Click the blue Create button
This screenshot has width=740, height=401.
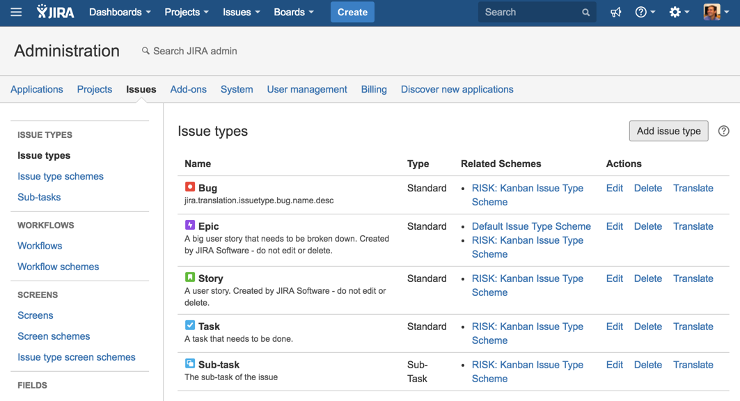point(352,13)
